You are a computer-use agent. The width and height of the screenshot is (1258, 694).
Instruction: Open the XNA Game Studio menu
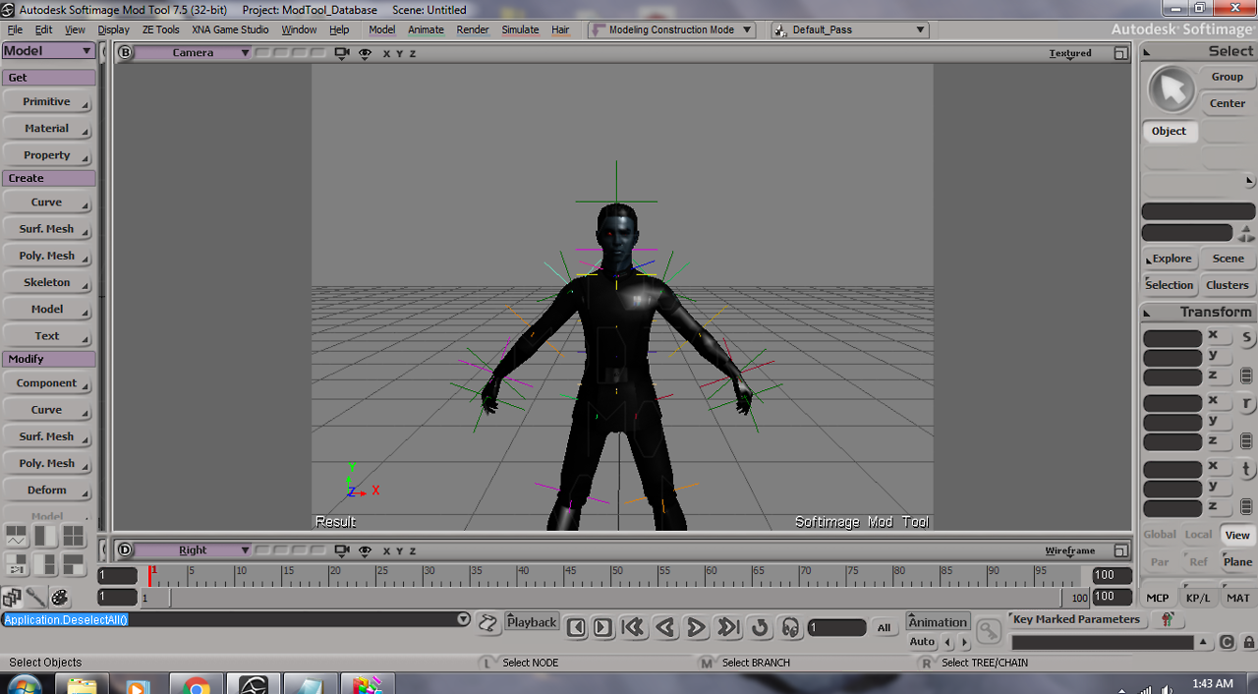(x=230, y=29)
